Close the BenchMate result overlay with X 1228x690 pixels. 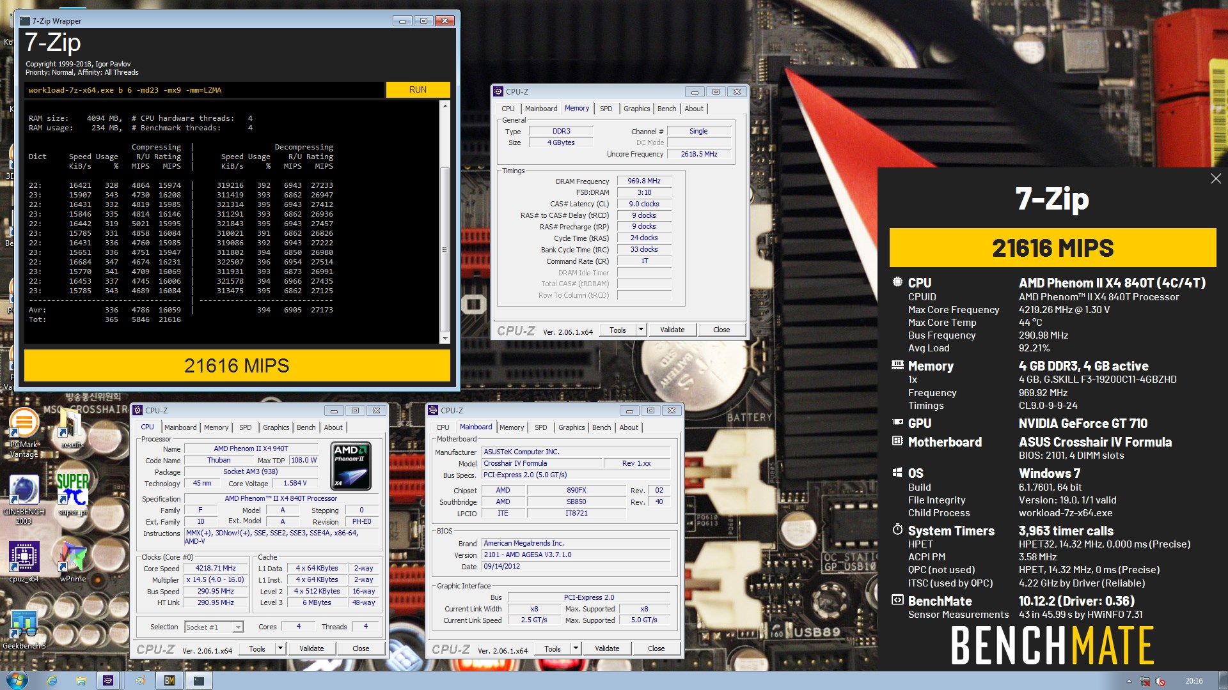[x=1216, y=179]
